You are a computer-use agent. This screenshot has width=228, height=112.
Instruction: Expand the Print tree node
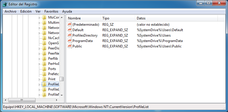(39, 79)
